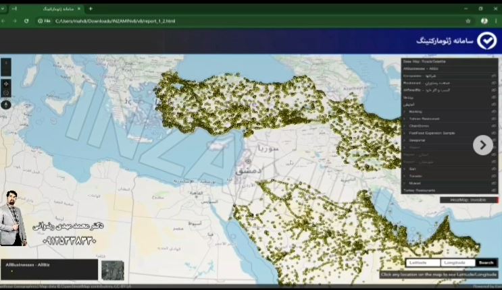The width and height of the screenshot is (502, 290).
Task: Open a new browser tab
Action: coord(91,9)
